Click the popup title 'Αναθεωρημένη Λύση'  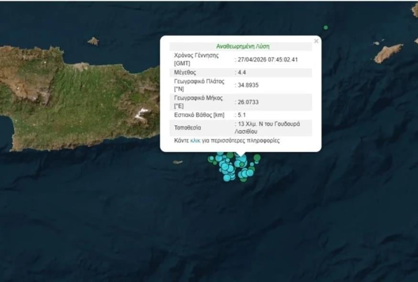click(243, 46)
